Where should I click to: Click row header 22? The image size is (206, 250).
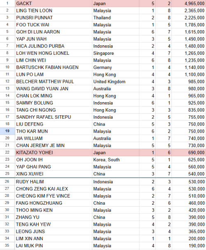(7, 152)
